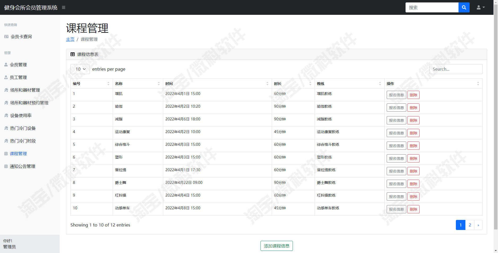Click the 热门冷门时段 sidebar icon
This screenshot has width=498, height=253.
pyautogui.click(x=6, y=141)
